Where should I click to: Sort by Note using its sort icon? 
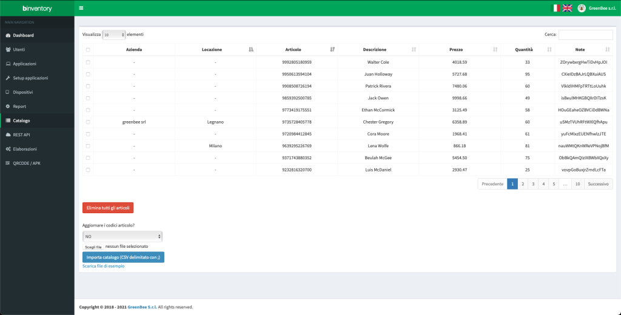[608, 50]
